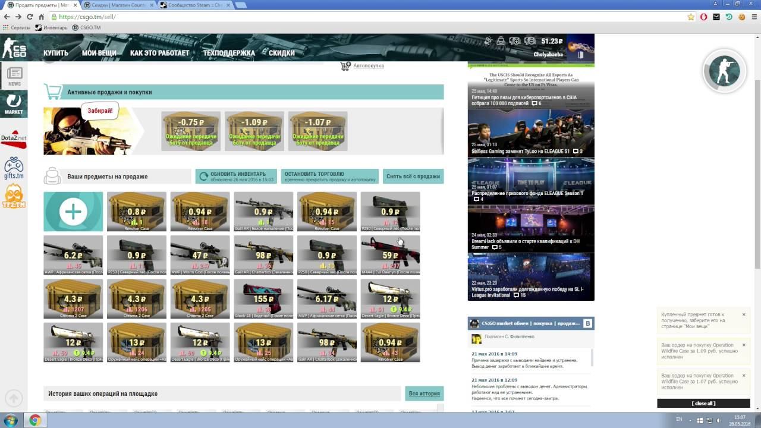Screen dimensions: 761x428
Task: Click the browser home button
Action: 42,17
